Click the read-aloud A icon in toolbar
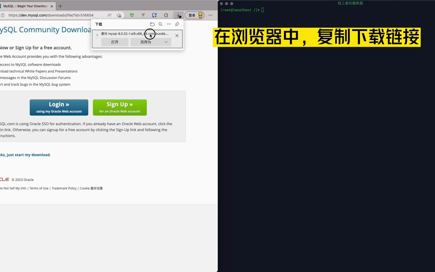The image size is (435, 272). click(109, 15)
